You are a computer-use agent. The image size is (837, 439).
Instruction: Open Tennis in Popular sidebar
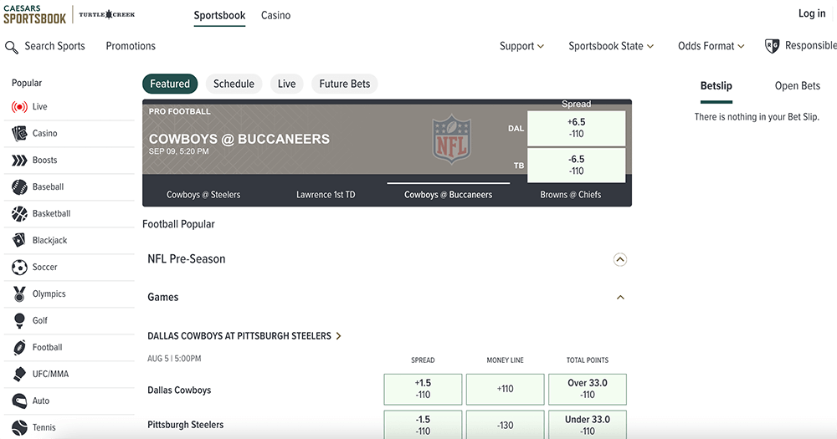coord(69,427)
